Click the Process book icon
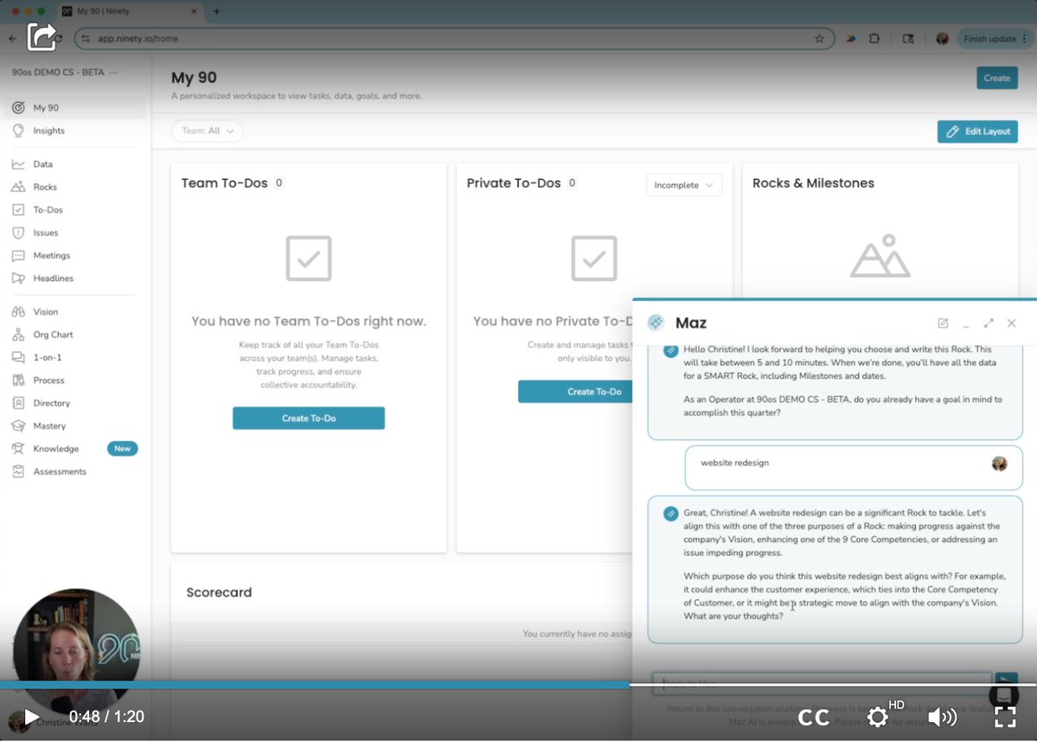 pos(18,381)
